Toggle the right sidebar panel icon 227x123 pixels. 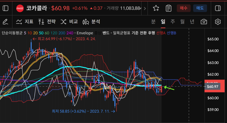tap(218, 8)
